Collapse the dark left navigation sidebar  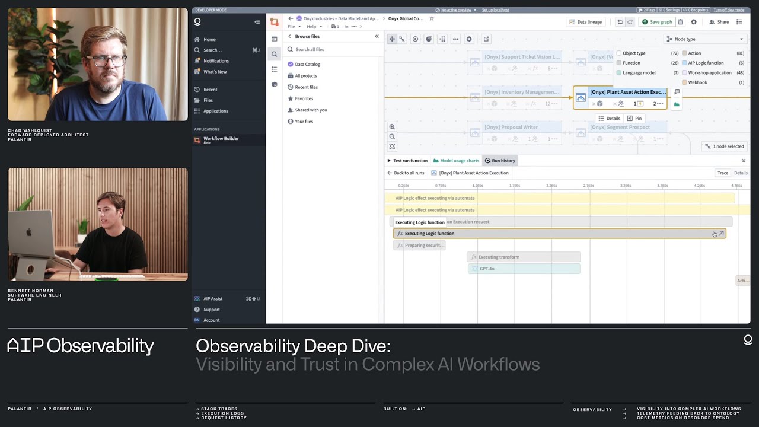coord(257,22)
